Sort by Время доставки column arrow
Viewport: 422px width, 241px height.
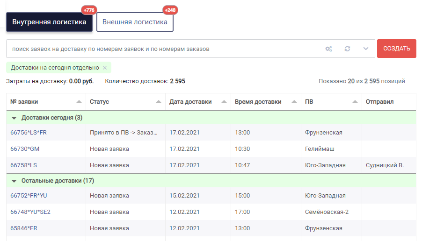(294, 101)
